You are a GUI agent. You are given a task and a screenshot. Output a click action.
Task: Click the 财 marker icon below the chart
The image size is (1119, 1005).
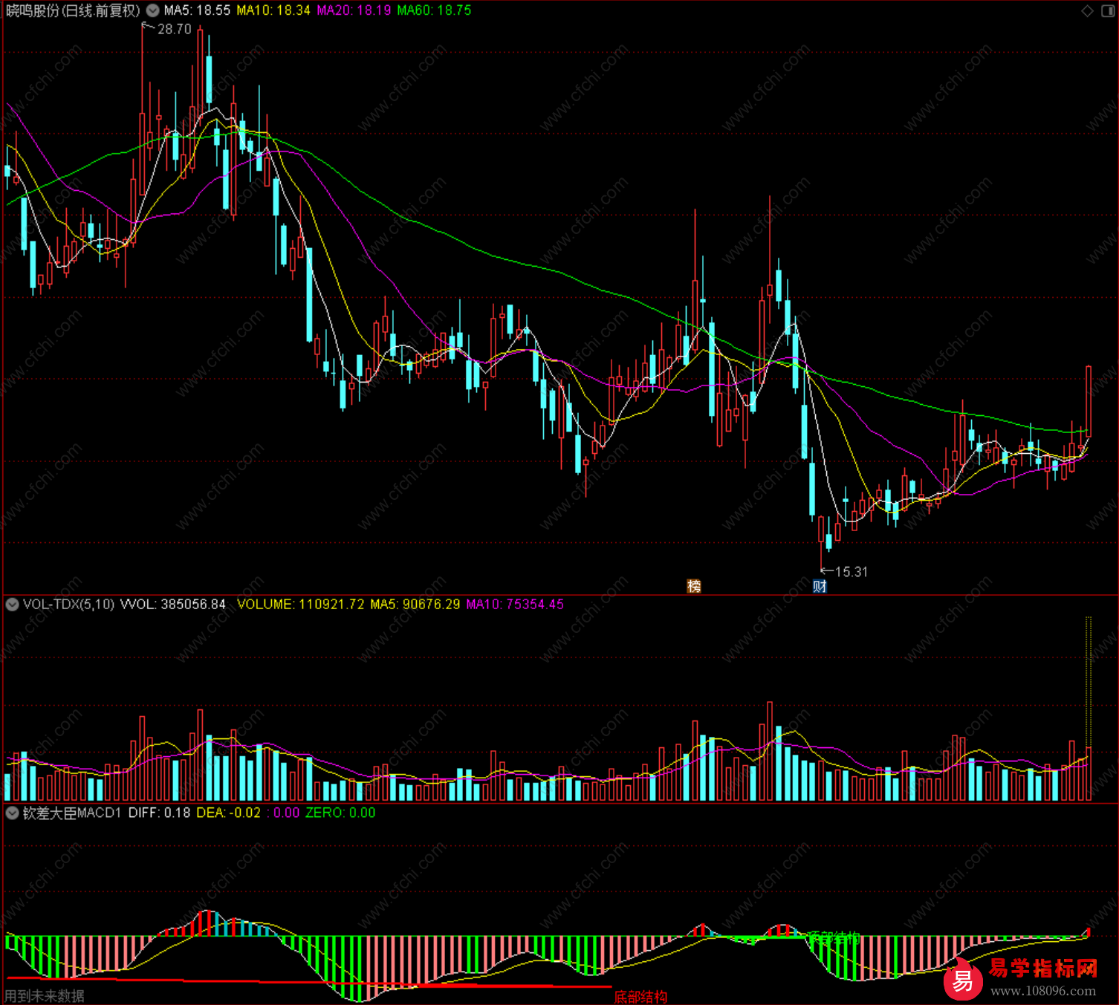click(820, 586)
